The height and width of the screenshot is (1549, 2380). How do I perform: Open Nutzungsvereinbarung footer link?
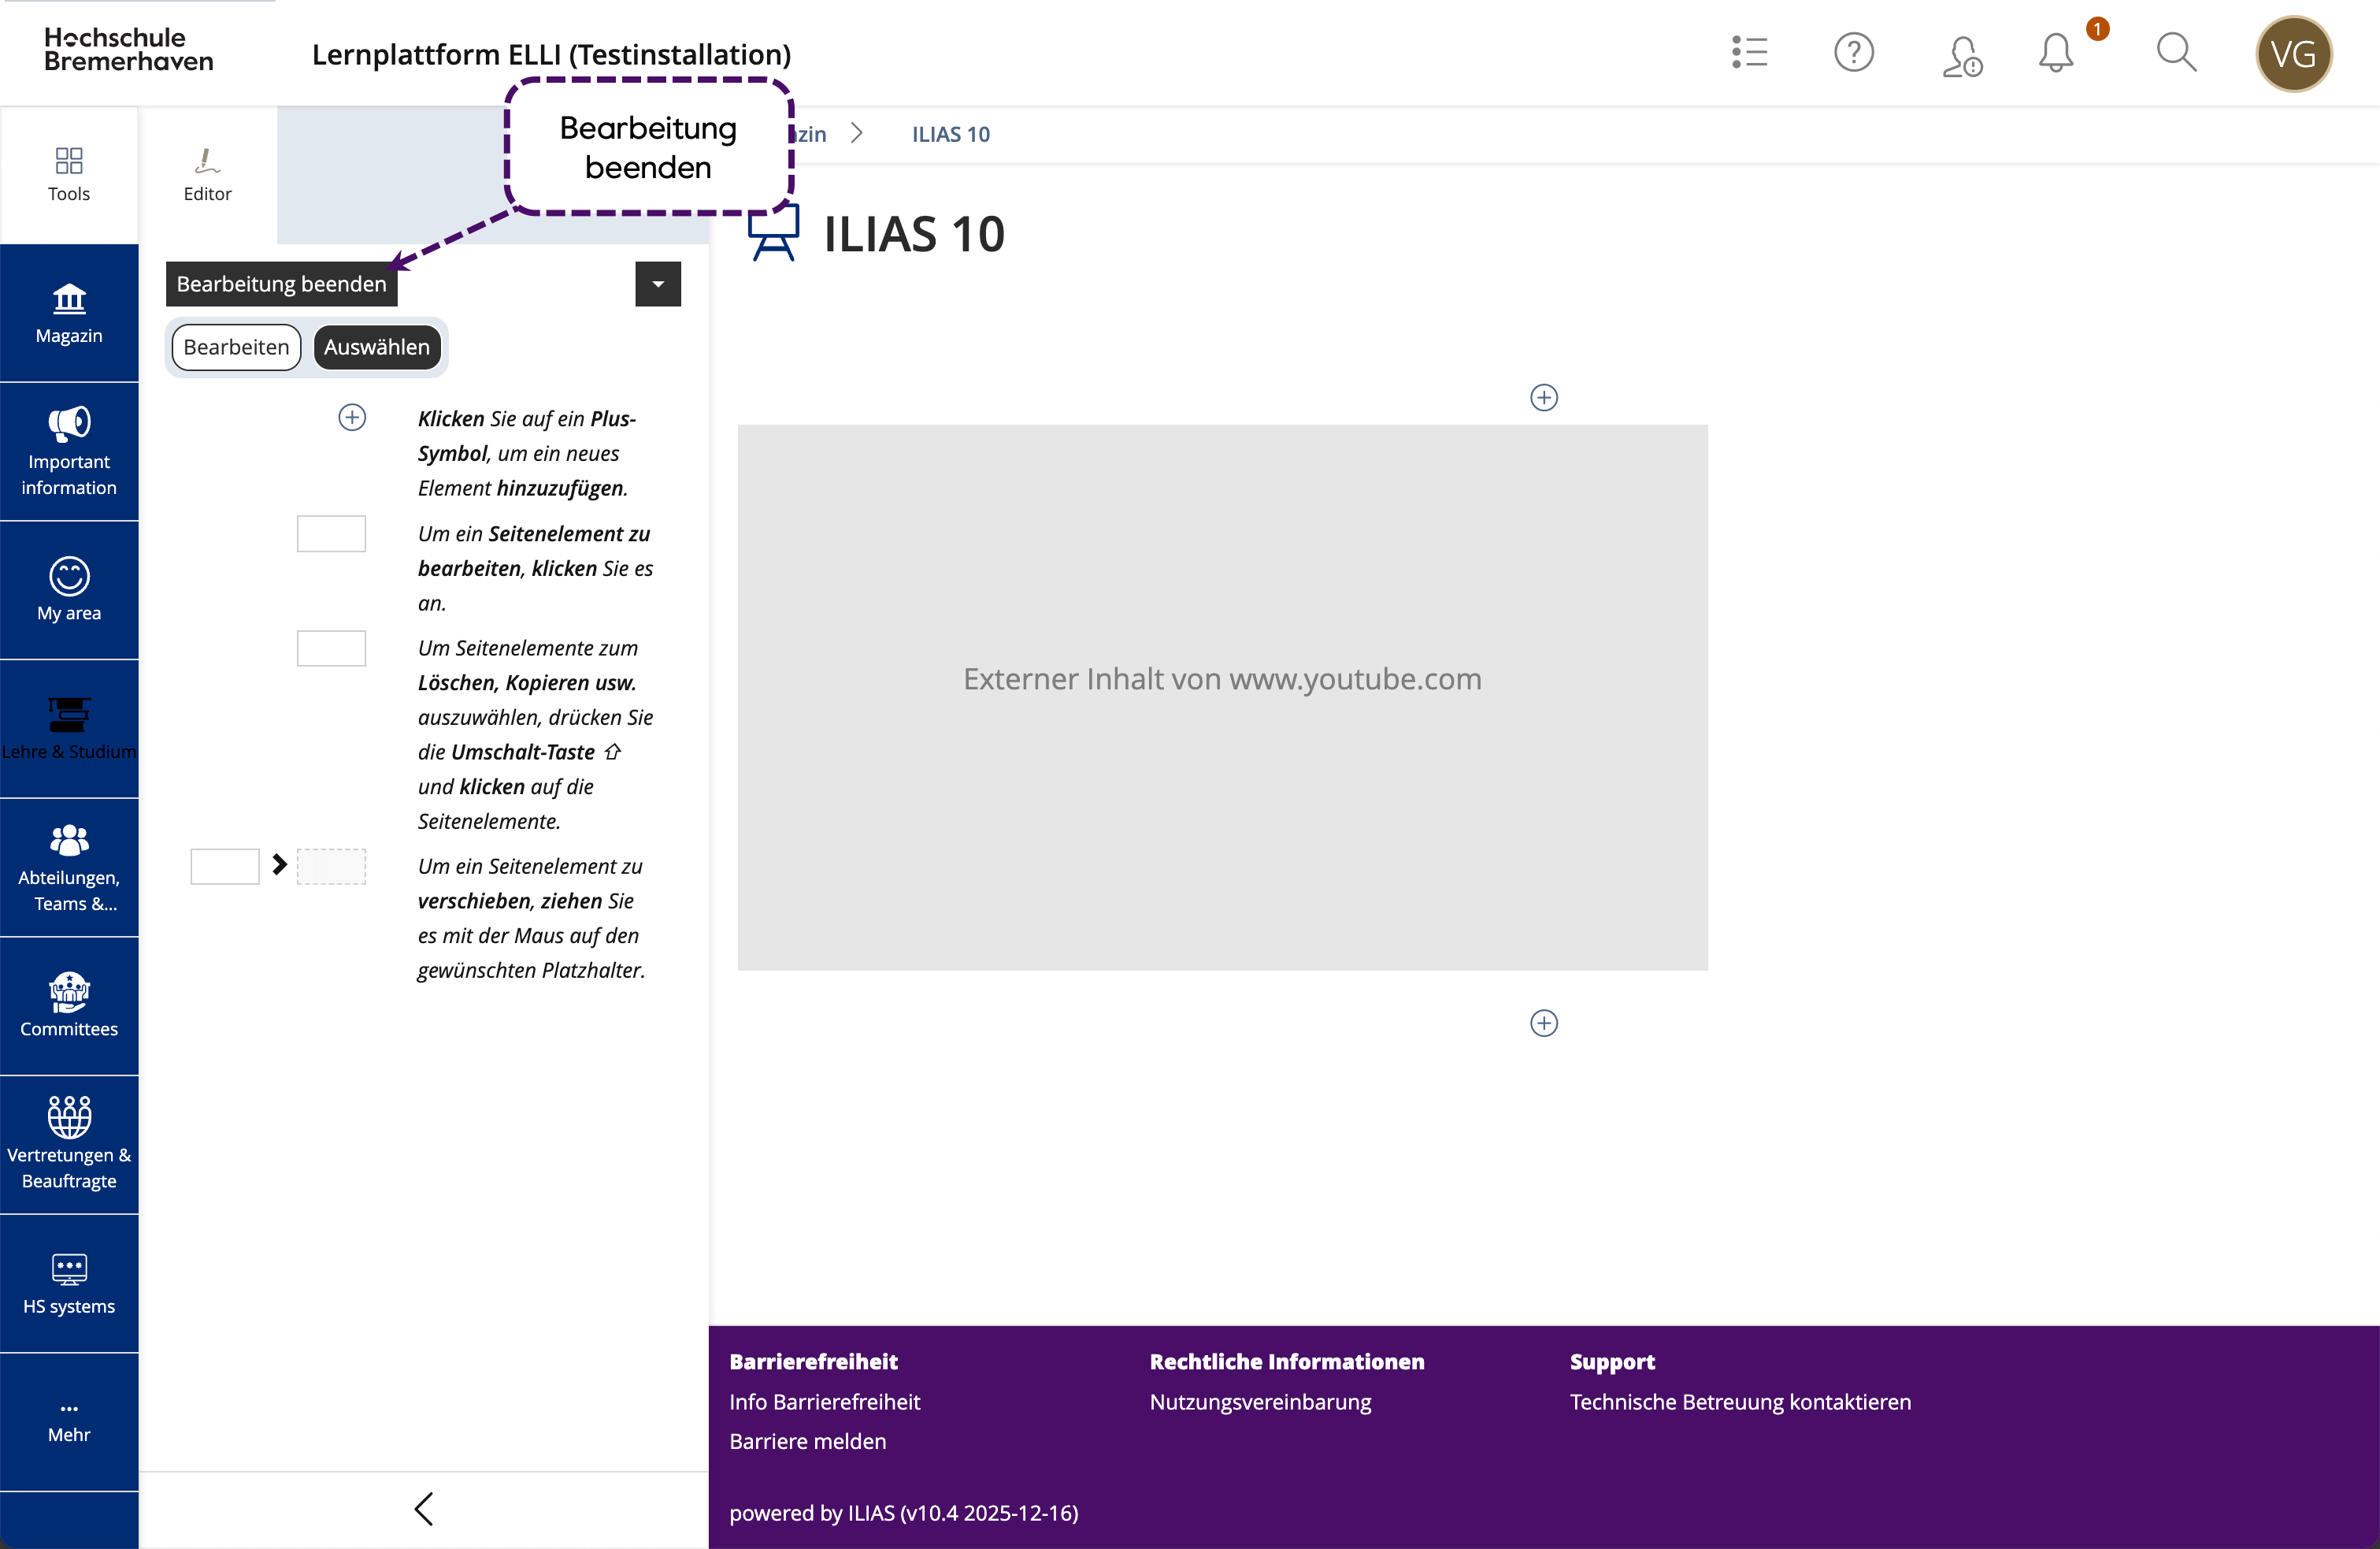pyautogui.click(x=1260, y=1402)
